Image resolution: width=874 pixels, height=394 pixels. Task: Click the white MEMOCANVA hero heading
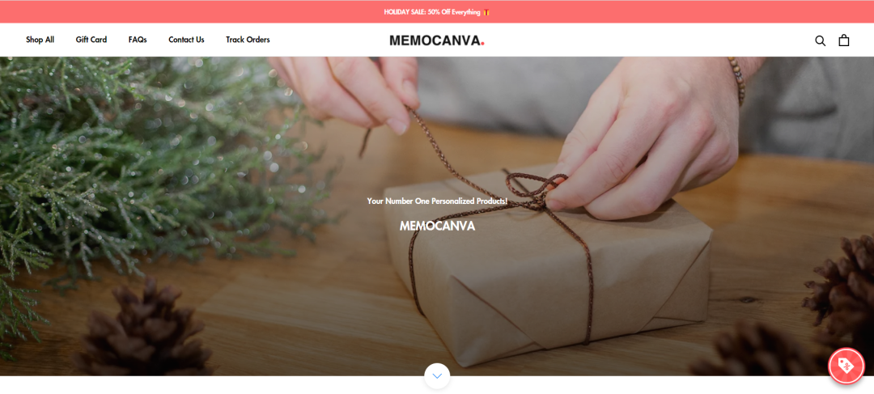coord(437,226)
